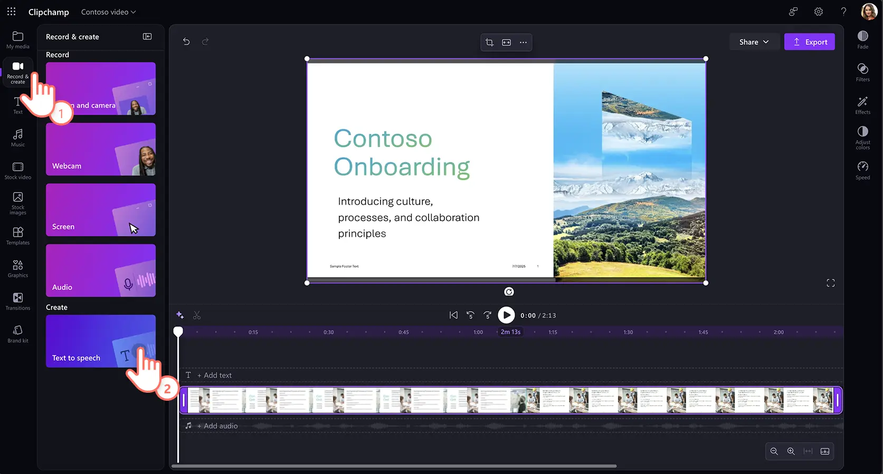The width and height of the screenshot is (883, 474).
Task: Toggle fullscreen preview
Action: (831, 283)
